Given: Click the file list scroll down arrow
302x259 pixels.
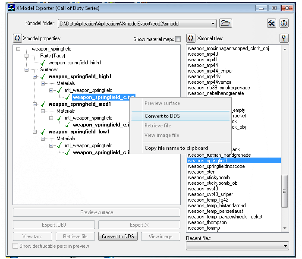Looking at the screenshot, I should (285, 228).
